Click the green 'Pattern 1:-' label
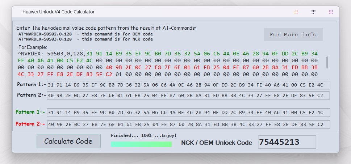351x164 pixels. click(x=30, y=112)
